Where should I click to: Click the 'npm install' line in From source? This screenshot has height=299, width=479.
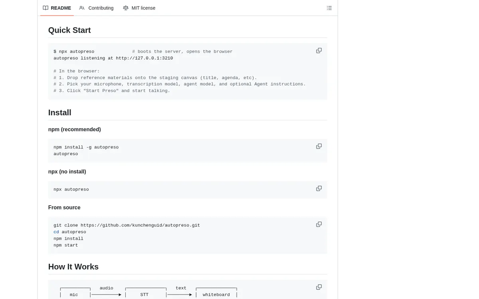pos(69,239)
